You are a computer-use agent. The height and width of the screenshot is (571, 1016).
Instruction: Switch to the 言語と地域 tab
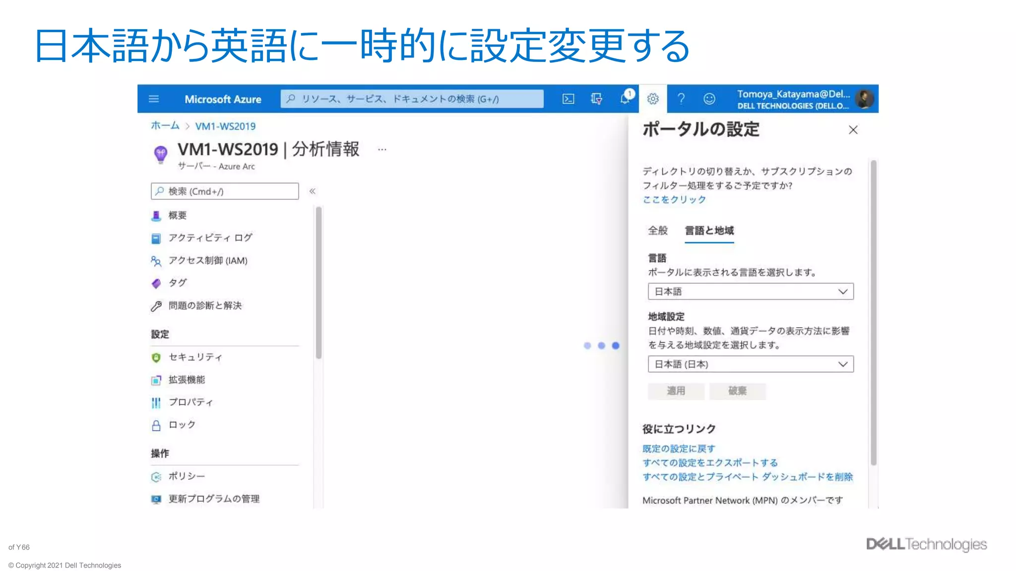pos(709,230)
